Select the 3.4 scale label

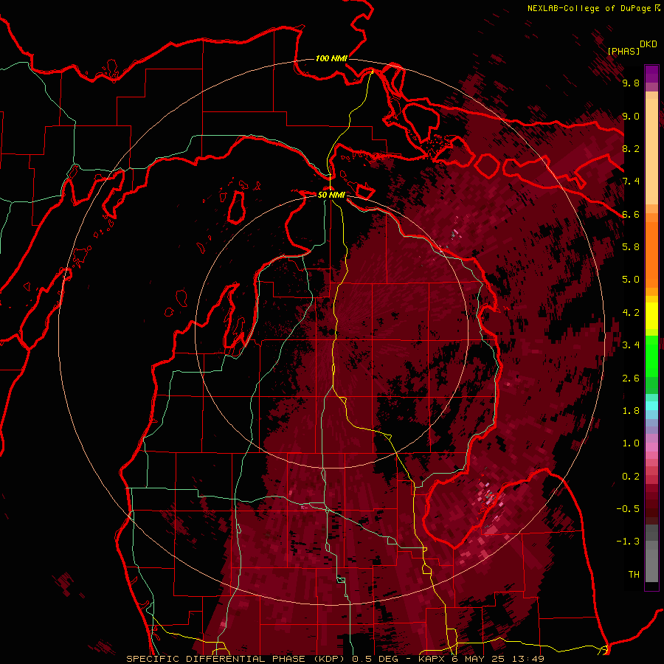631,345
